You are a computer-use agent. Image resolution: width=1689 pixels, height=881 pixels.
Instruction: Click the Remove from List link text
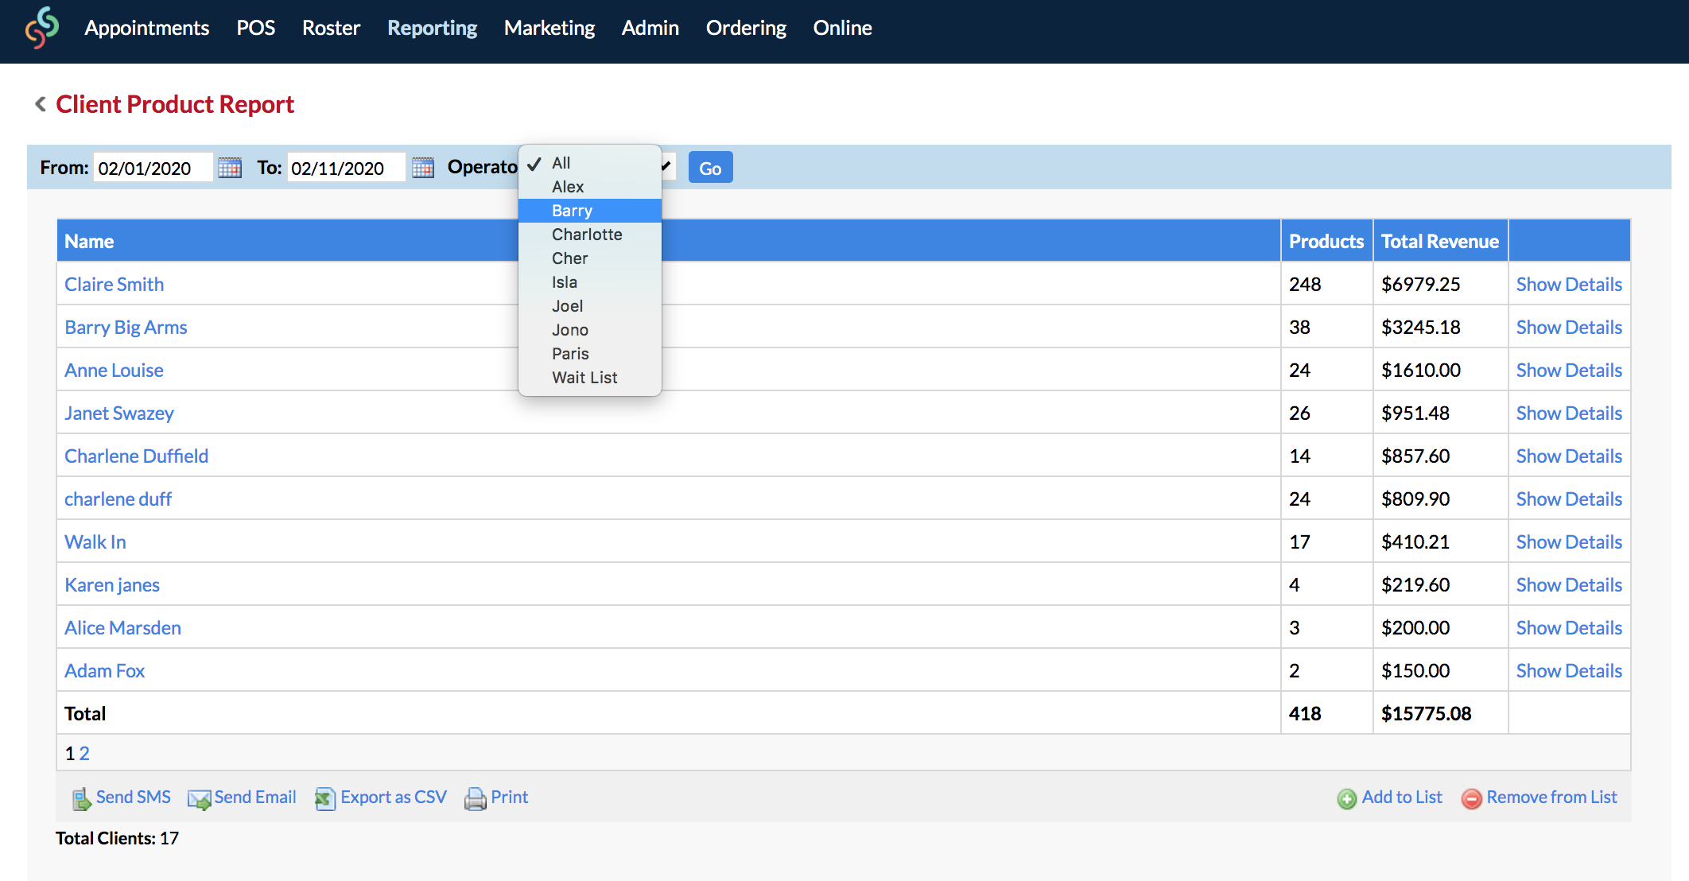click(1552, 798)
